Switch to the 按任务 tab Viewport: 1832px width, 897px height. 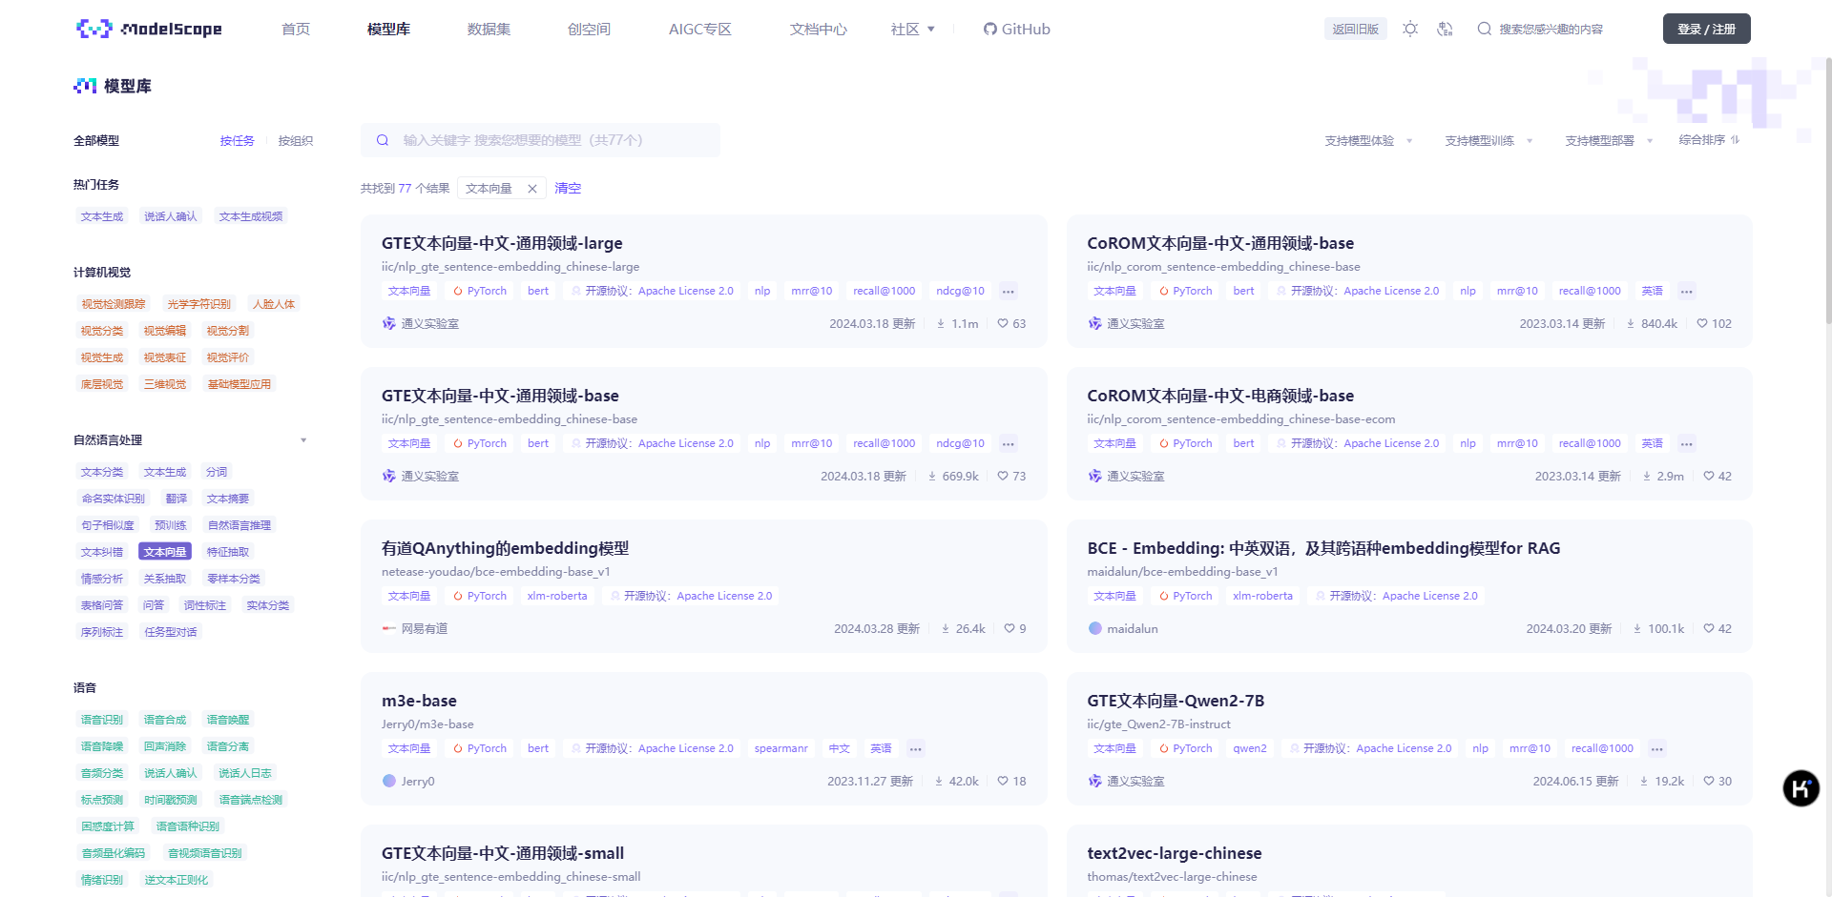[x=238, y=141]
